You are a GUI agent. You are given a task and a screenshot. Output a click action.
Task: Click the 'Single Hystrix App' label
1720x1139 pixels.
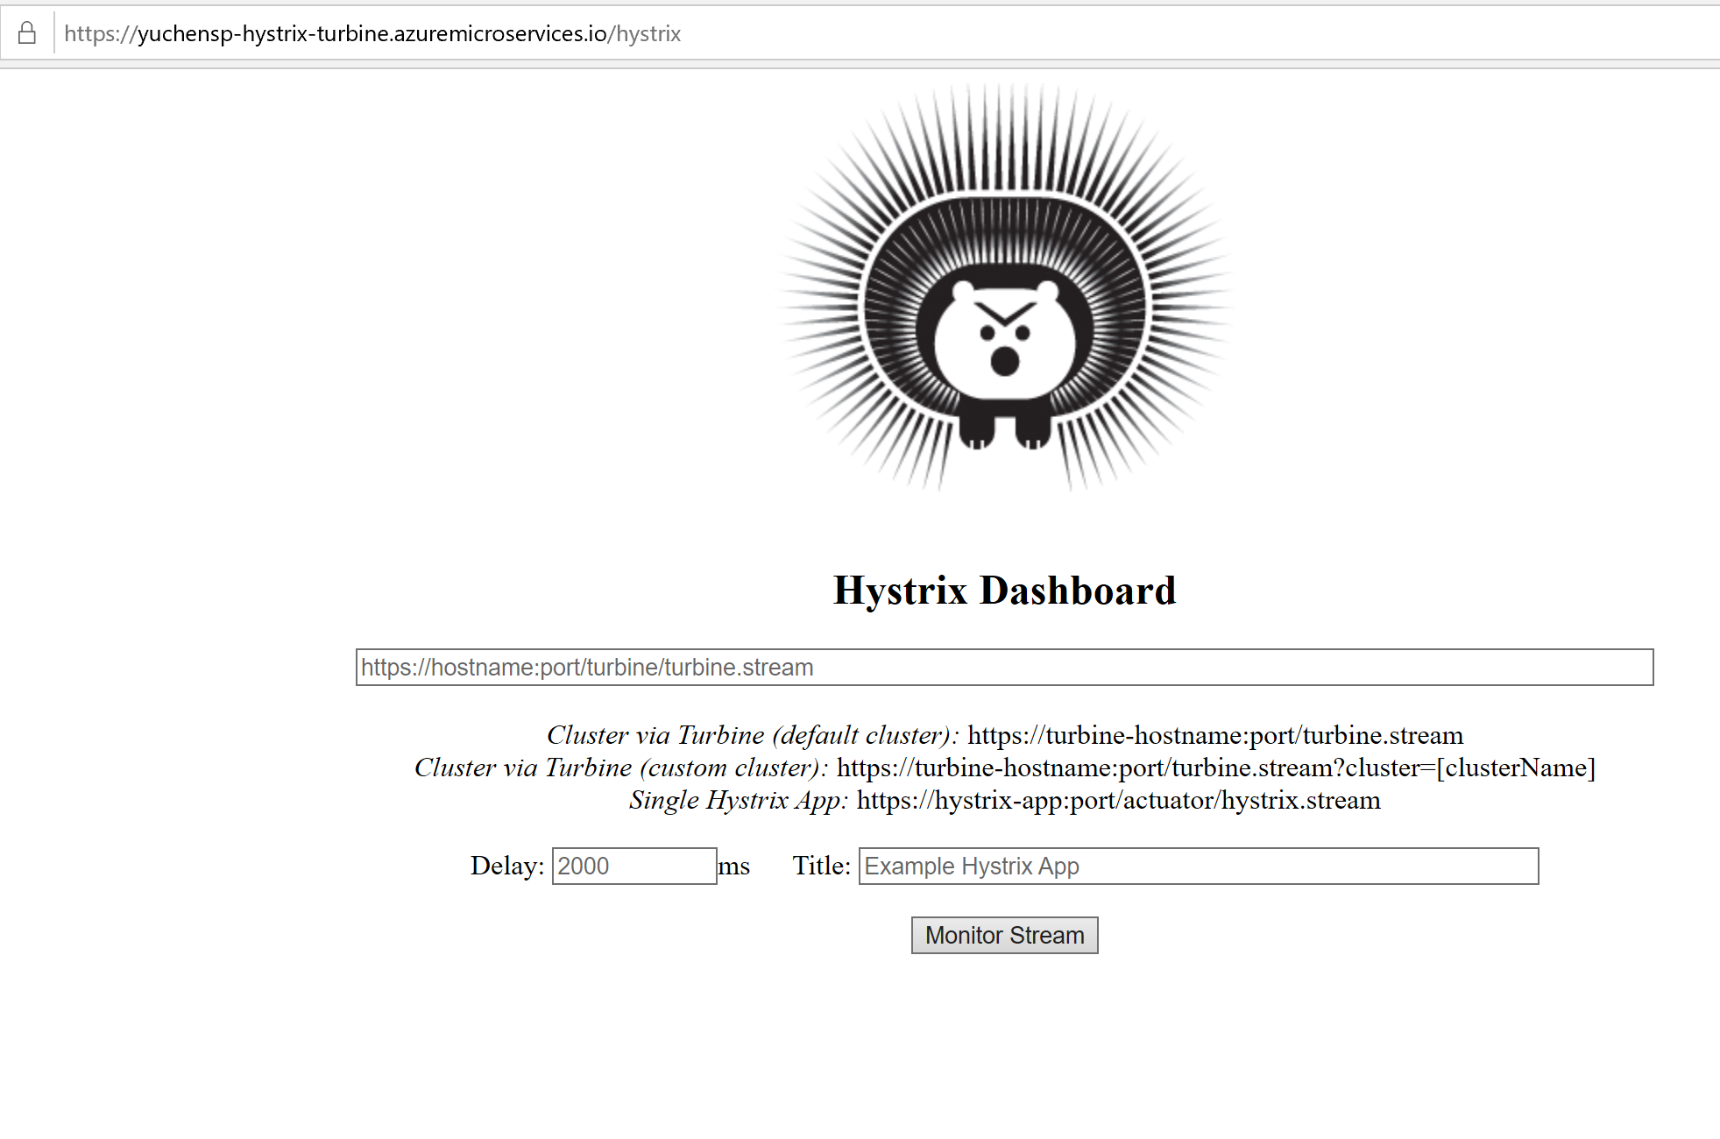point(738,800)
